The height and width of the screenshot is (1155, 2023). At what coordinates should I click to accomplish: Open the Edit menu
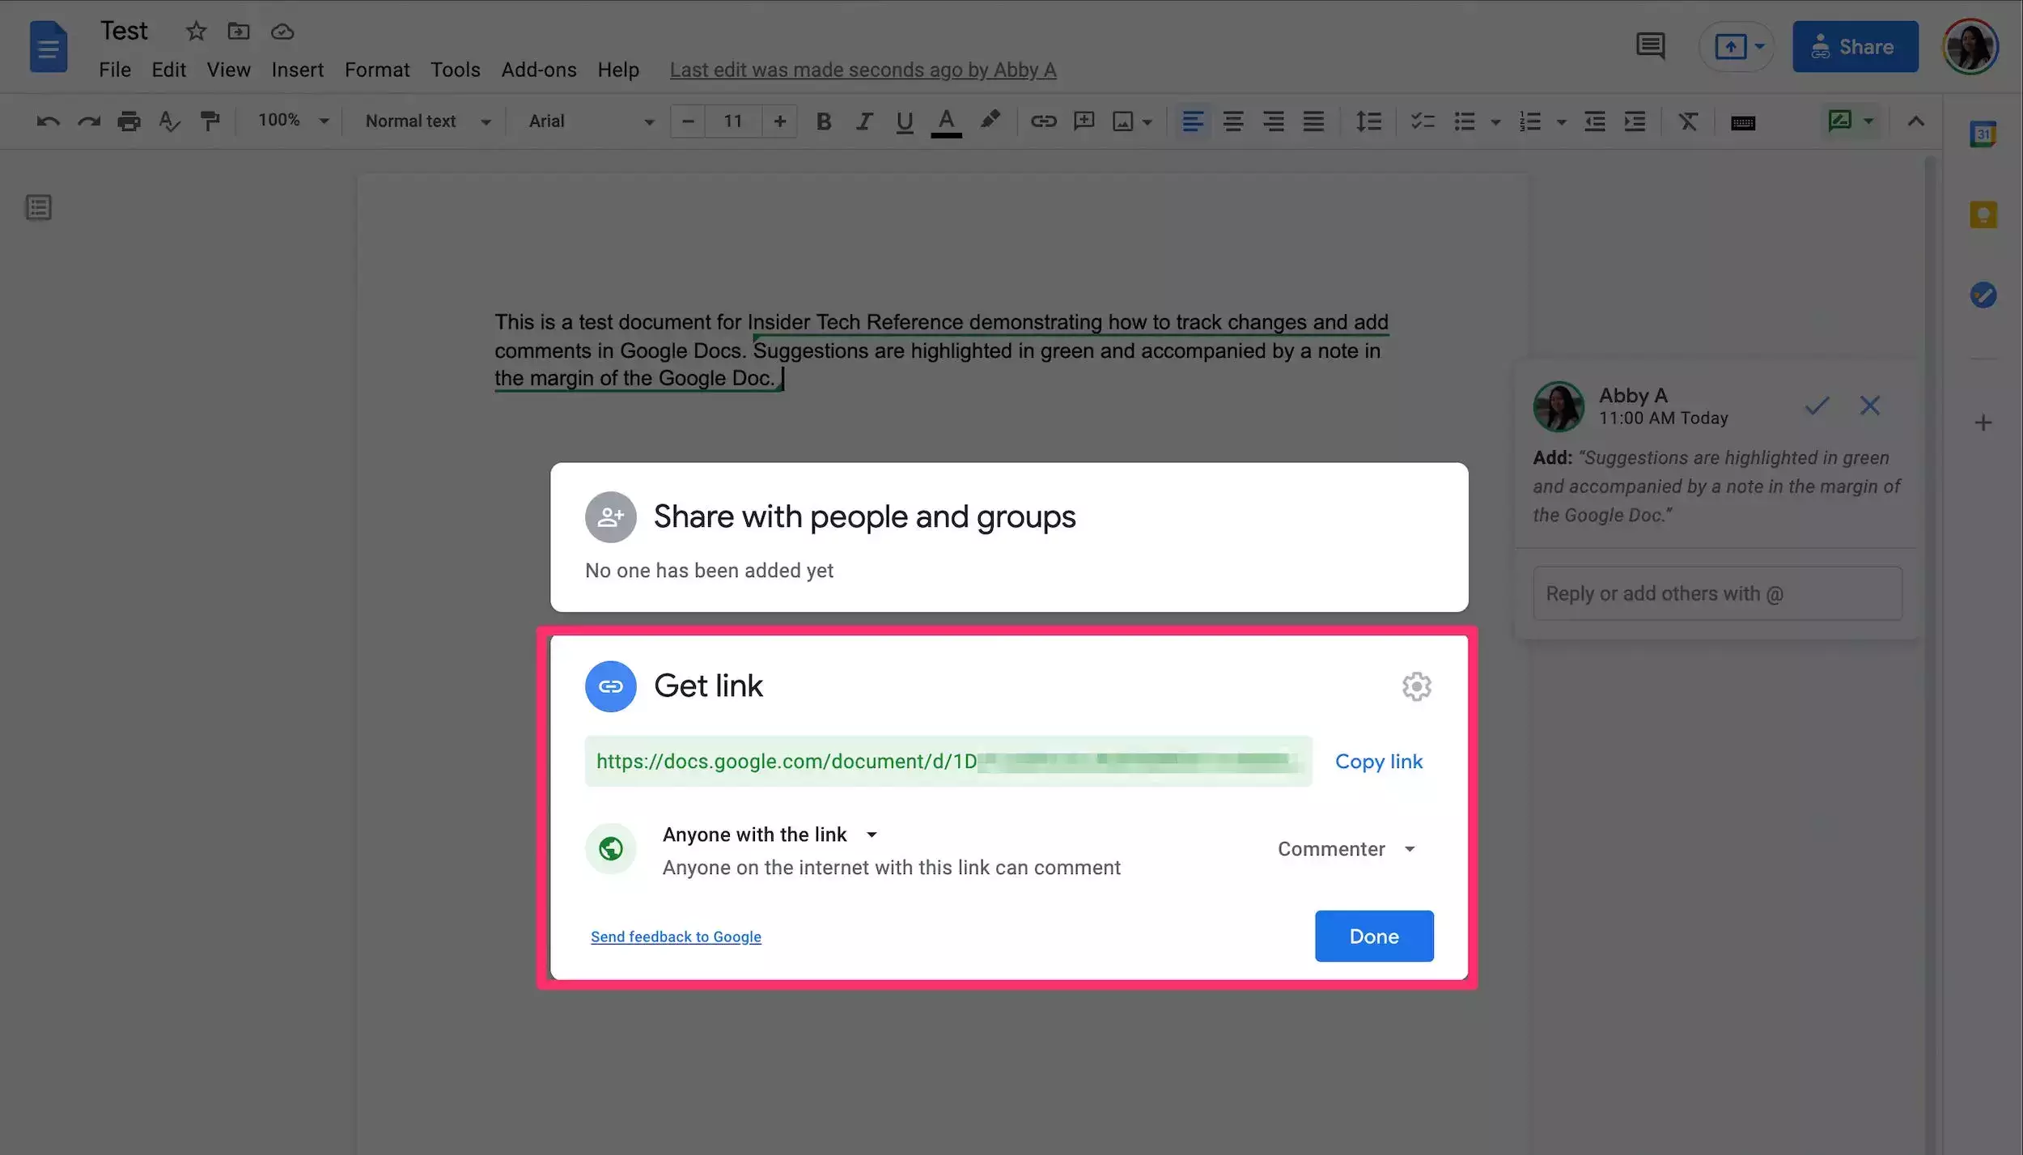click(x=168, y=70)
